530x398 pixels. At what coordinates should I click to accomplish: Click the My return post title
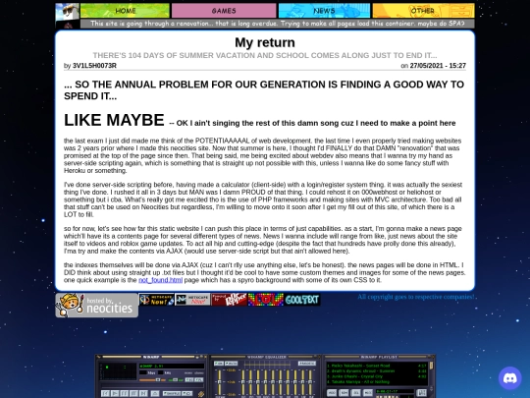coord(265,42)
